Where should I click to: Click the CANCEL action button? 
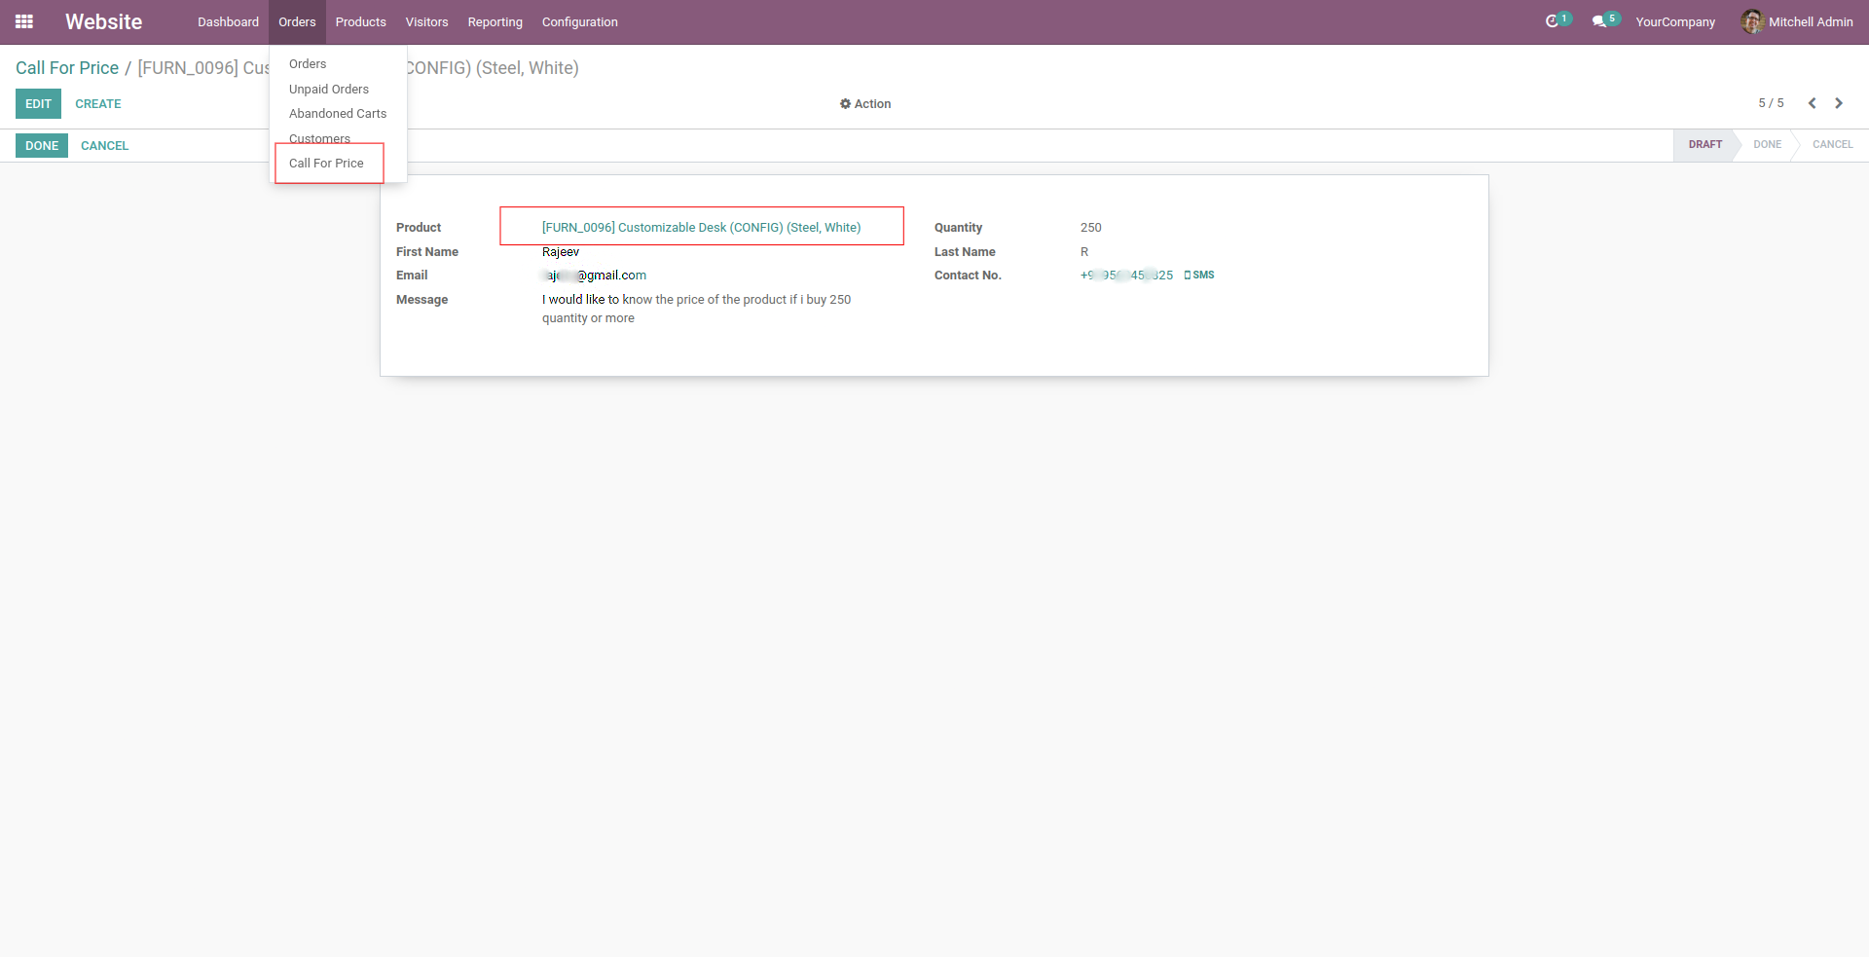click(104, 146)
